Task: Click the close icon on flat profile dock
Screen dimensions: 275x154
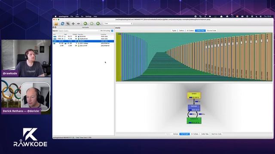Action: point(53,27)
